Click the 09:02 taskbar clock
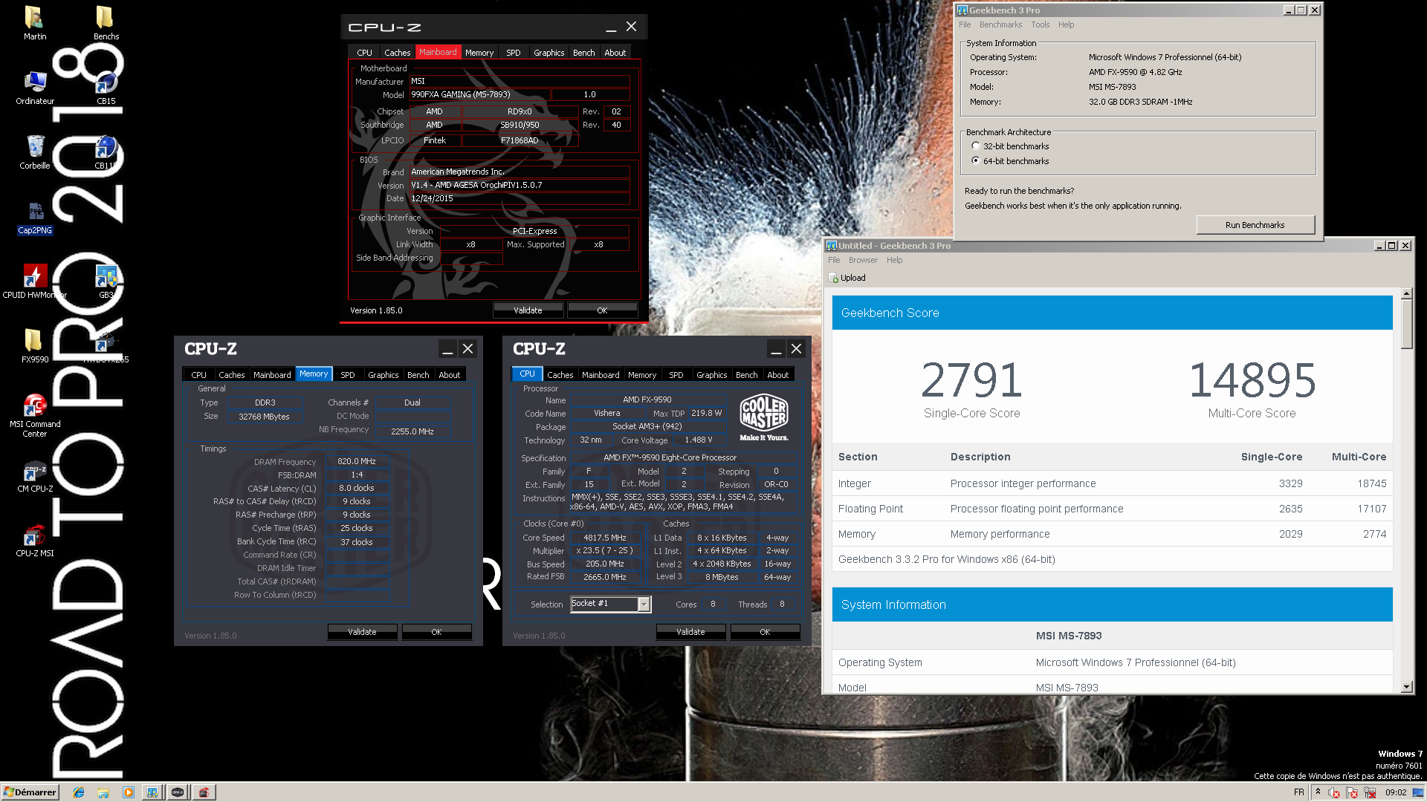Image resolution: width=1427 pixels, height=802 pixels. click(x=1396, y=792)
